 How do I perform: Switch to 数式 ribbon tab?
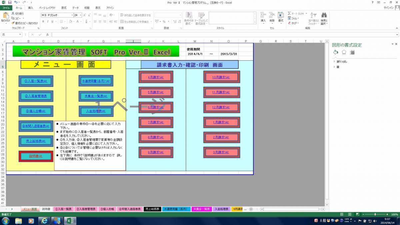pos(64,7)
